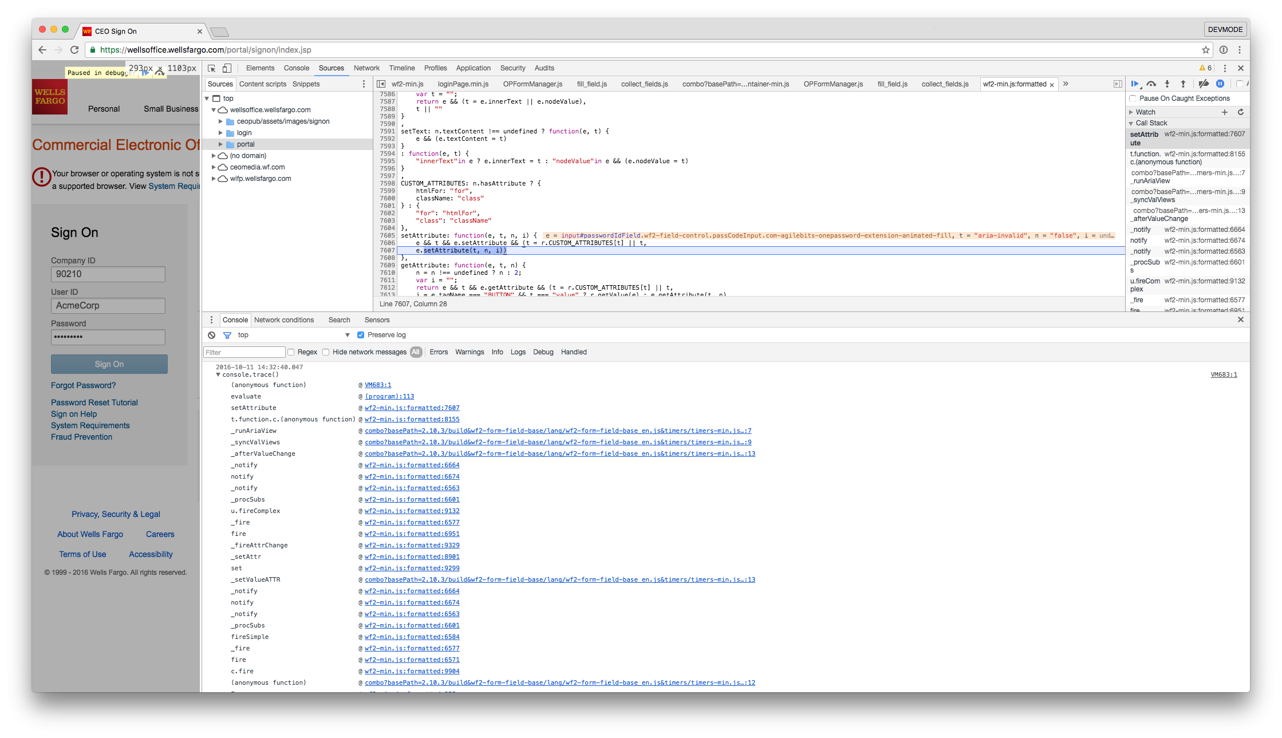Image resolution: width=1282 pixels, height=738 pixels.
Task: Open the warnings count indicator
Action: [1206, 68]
